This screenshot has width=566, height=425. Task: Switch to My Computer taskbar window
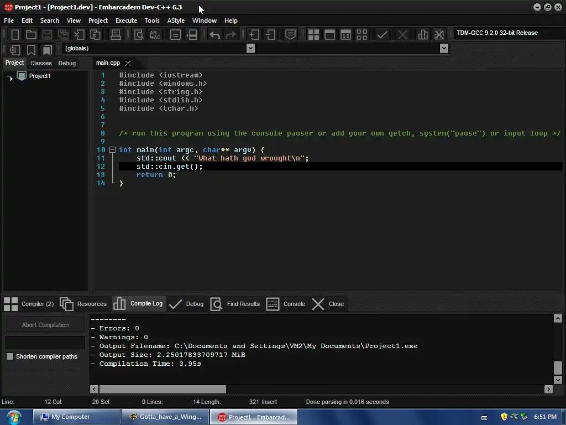(76, 417)
